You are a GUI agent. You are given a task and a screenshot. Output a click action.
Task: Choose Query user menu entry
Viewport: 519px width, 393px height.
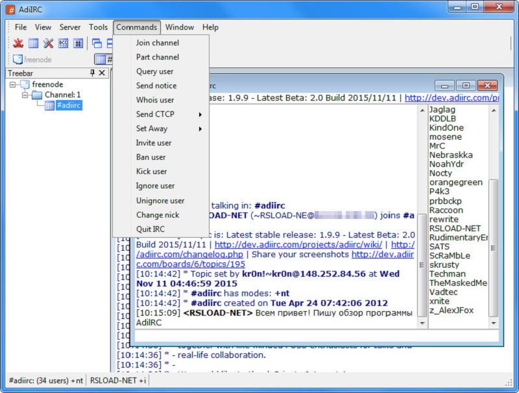point(161,71)
